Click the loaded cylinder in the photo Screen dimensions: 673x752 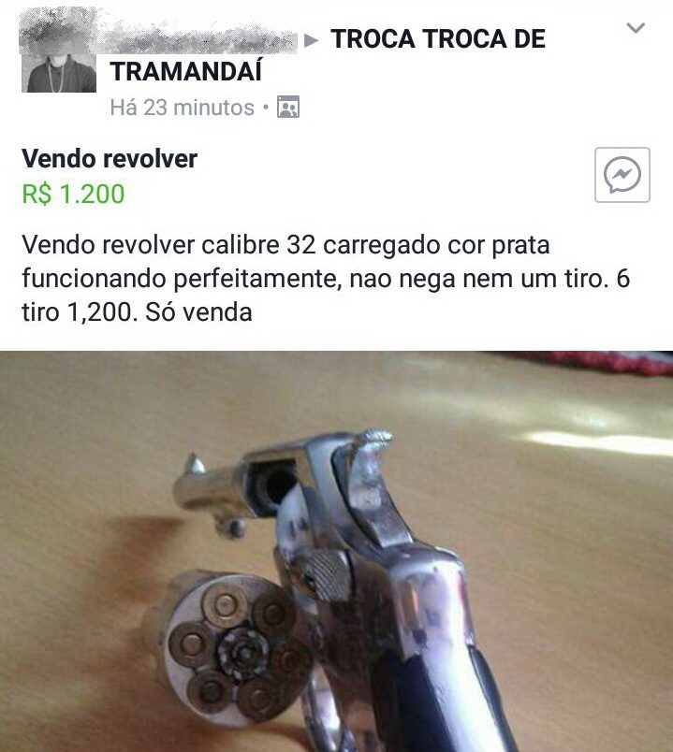(236, 649)
